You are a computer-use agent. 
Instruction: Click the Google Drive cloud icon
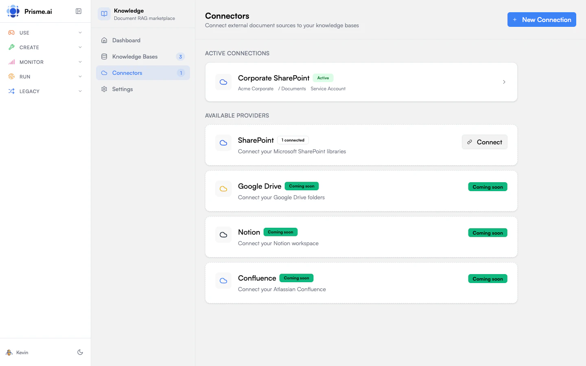(223, 189)
